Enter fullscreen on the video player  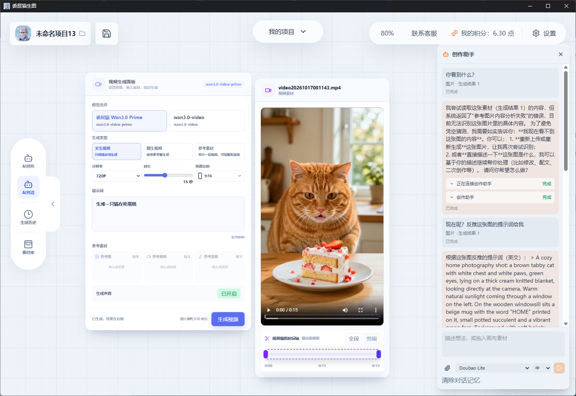click(x=360, y=310)
